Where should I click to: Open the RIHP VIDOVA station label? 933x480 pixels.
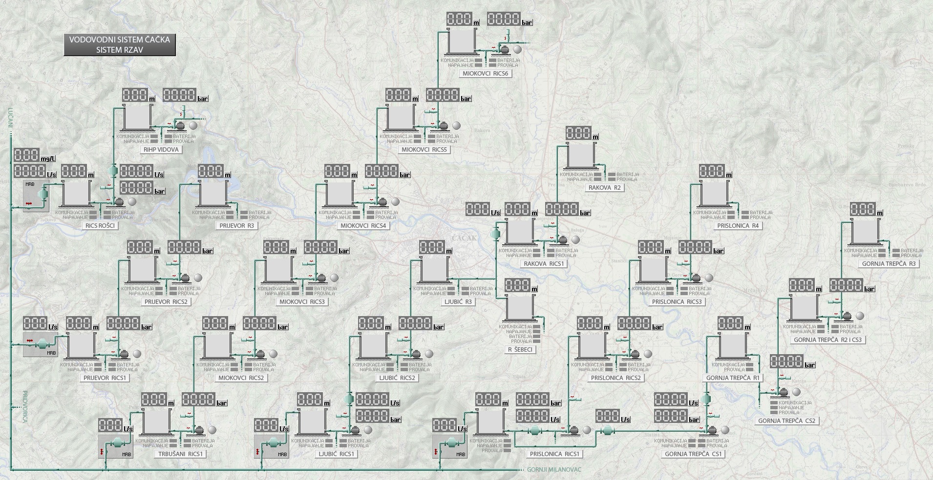click(x=161, y=150)
